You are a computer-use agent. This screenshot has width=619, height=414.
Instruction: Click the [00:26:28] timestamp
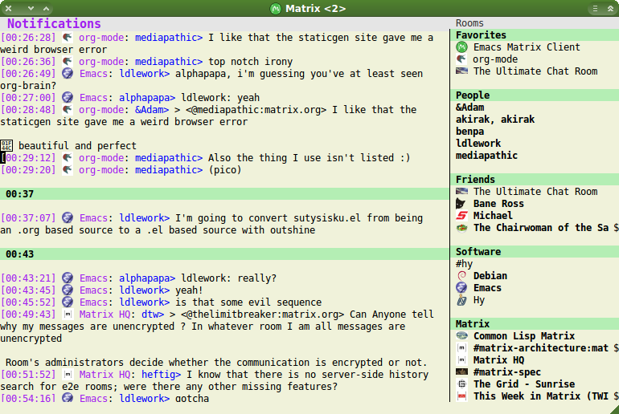tap(28, 38)
